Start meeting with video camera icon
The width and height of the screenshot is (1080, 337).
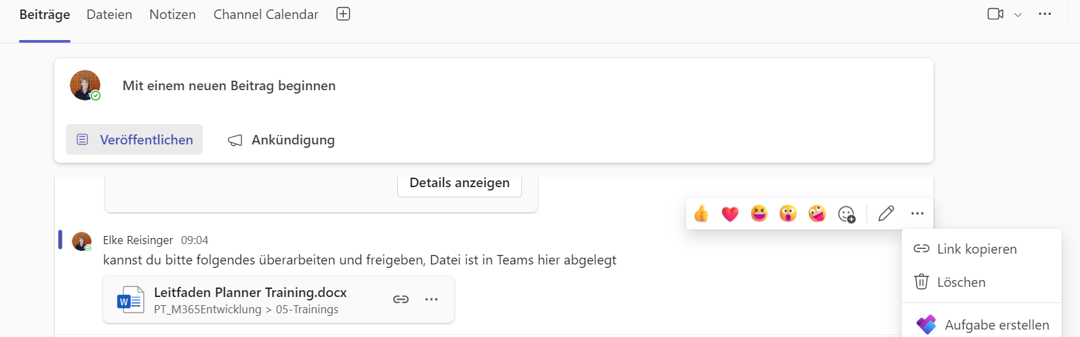click(995, 14)
